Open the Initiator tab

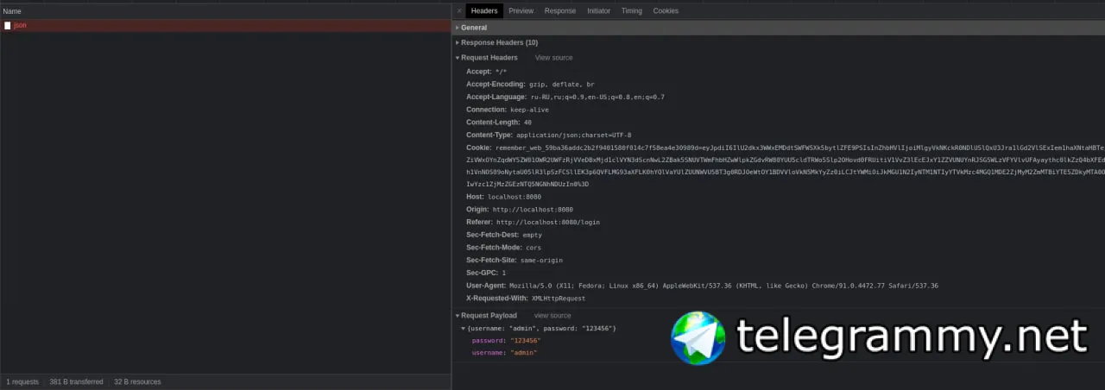tap(598, 11)
